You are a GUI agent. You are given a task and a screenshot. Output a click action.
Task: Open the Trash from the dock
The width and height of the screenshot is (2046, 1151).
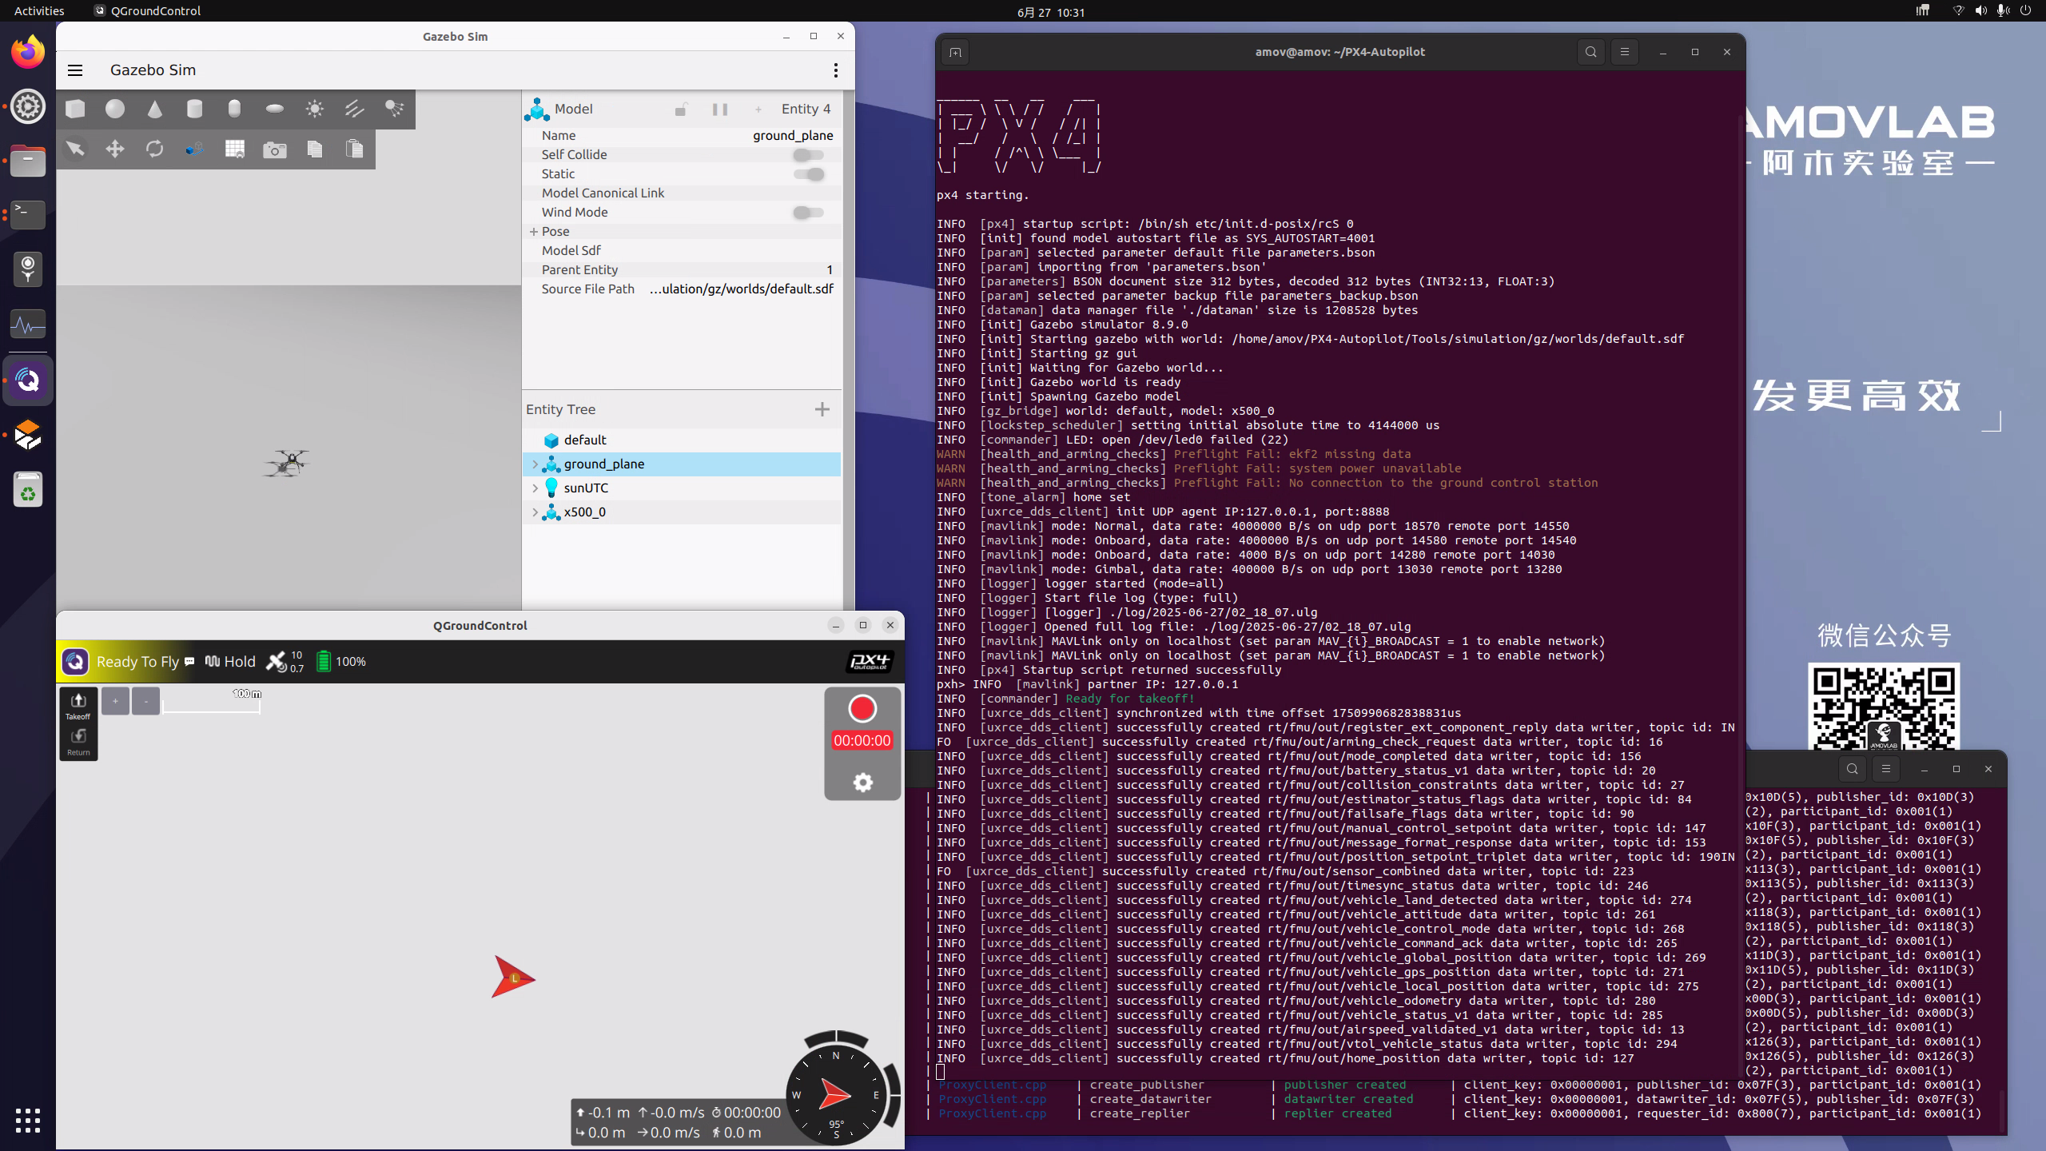coord(28,489)
